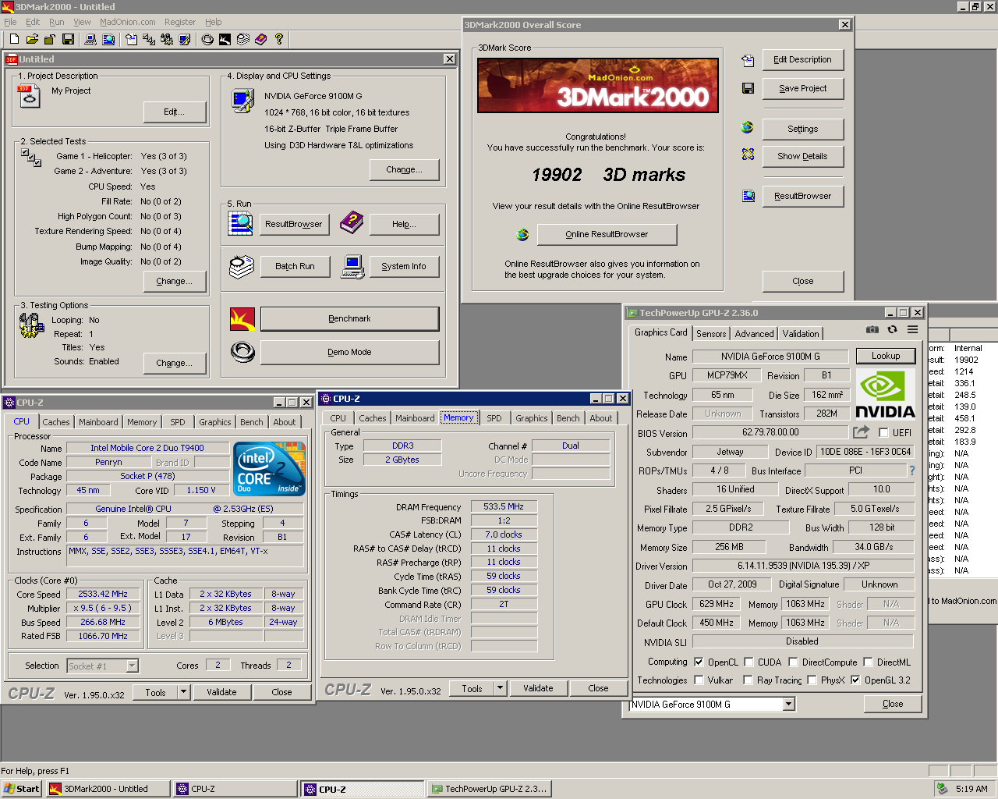The image size is (998, 799).
Task: Open the GPU-Z hamburger menu icon
Action: [912, 330]
